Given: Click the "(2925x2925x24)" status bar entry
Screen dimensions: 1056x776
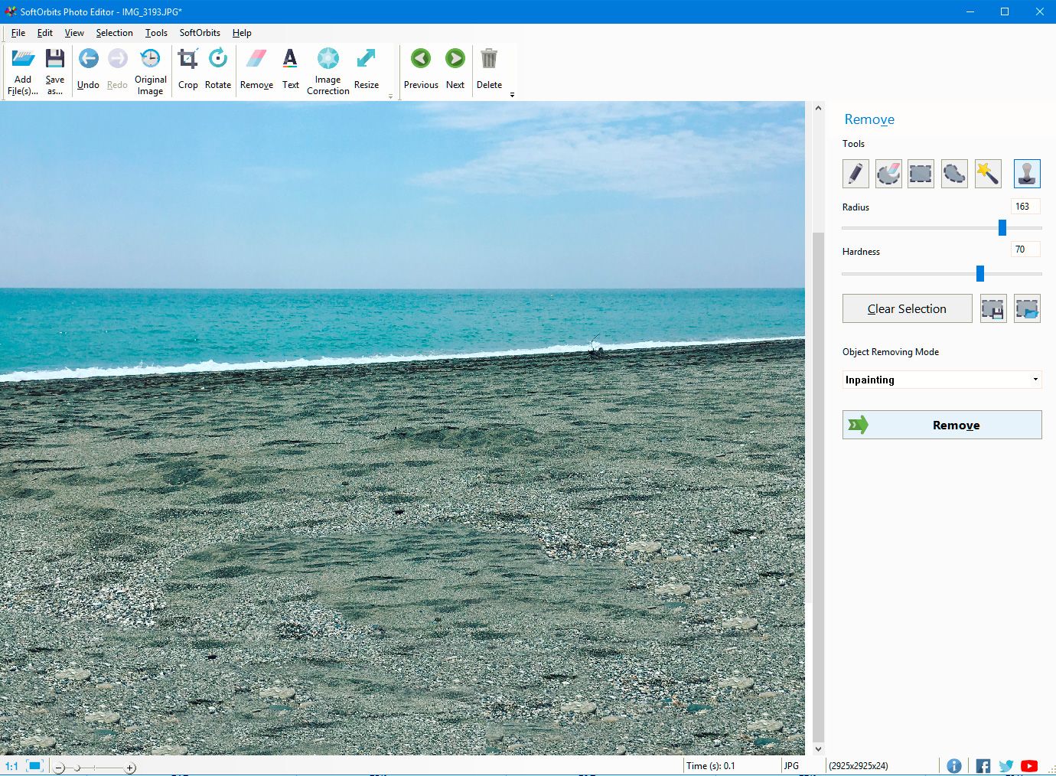Looking at the screenshot, I should (859, 766).
